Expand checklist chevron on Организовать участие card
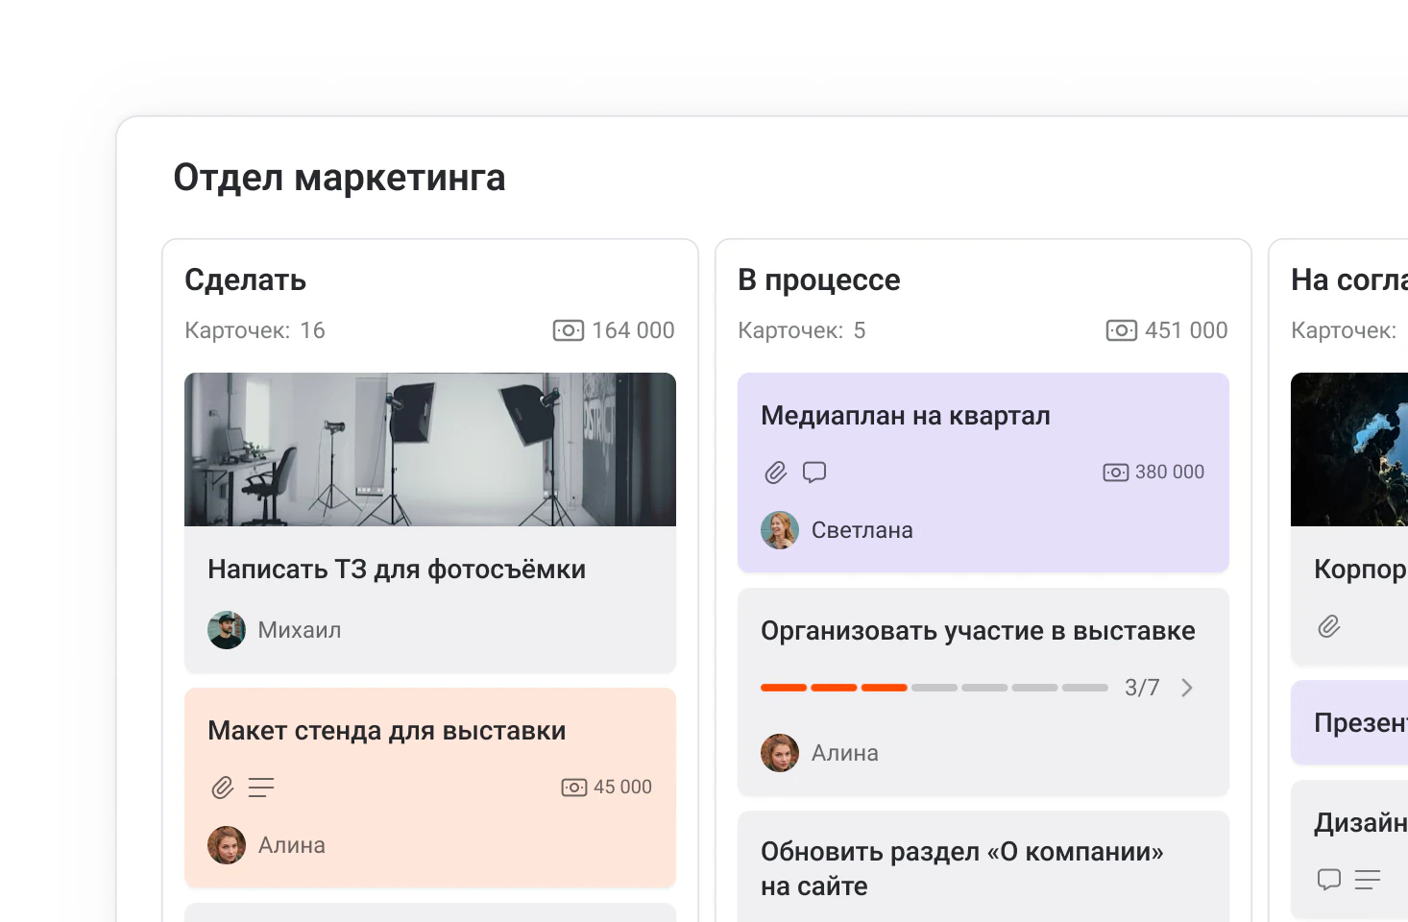 tap(1187, 688)
